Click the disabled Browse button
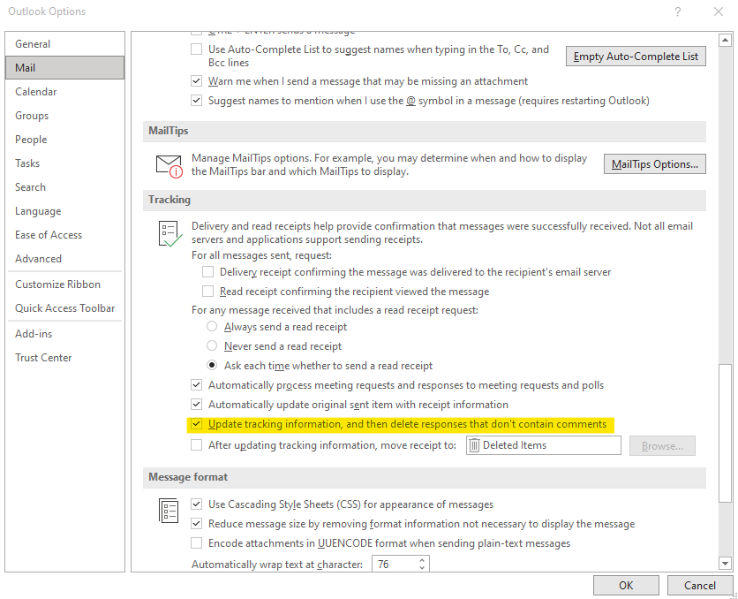 (662, 445)
